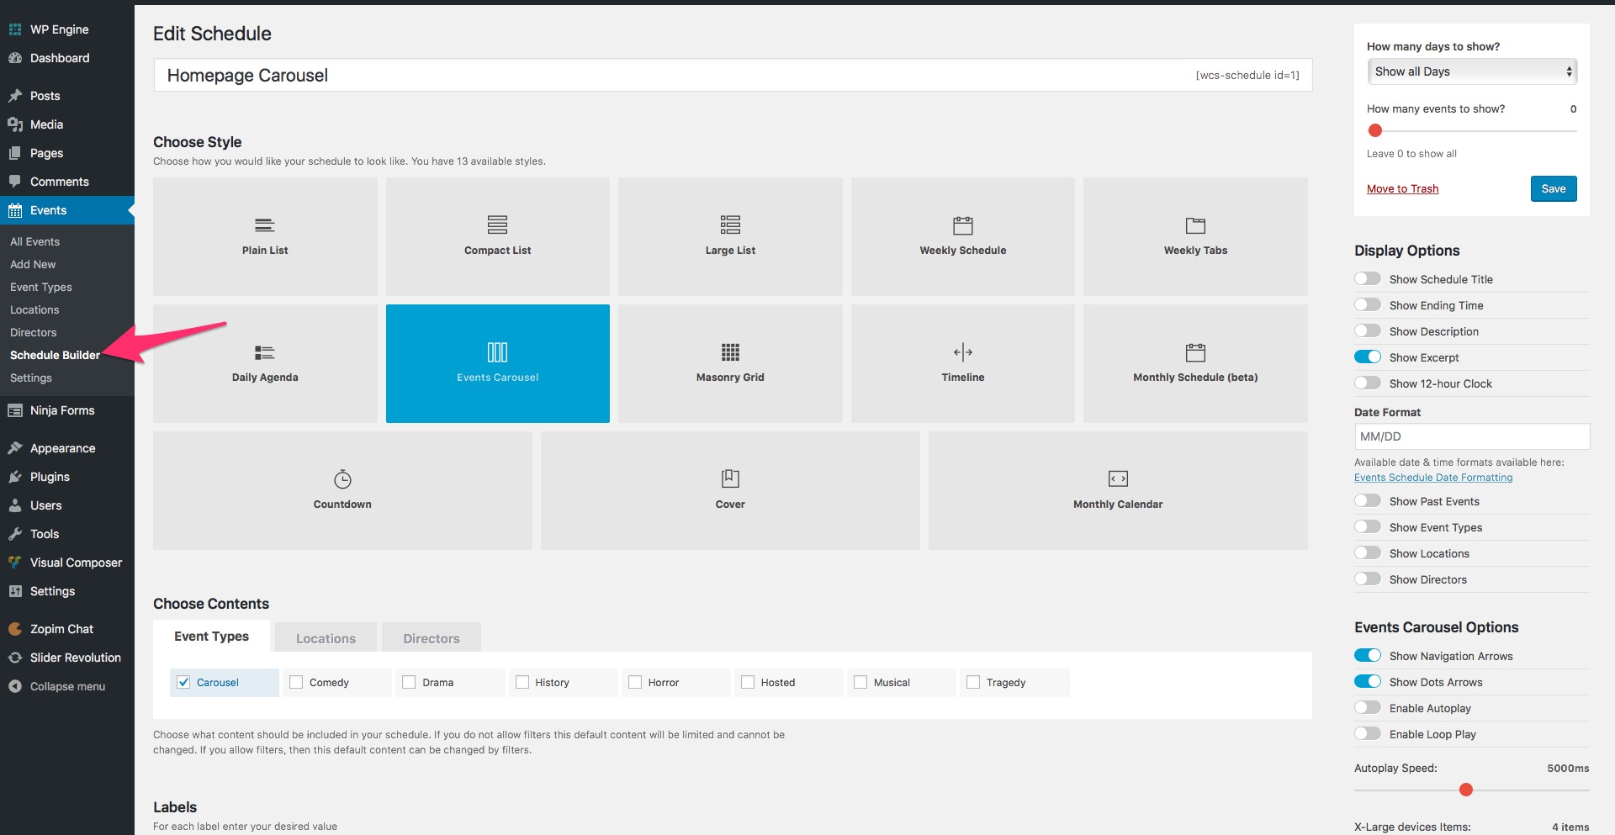1615x835 pixels.
Task: Tick the Horror checkbox
Action: pos(635,682)
